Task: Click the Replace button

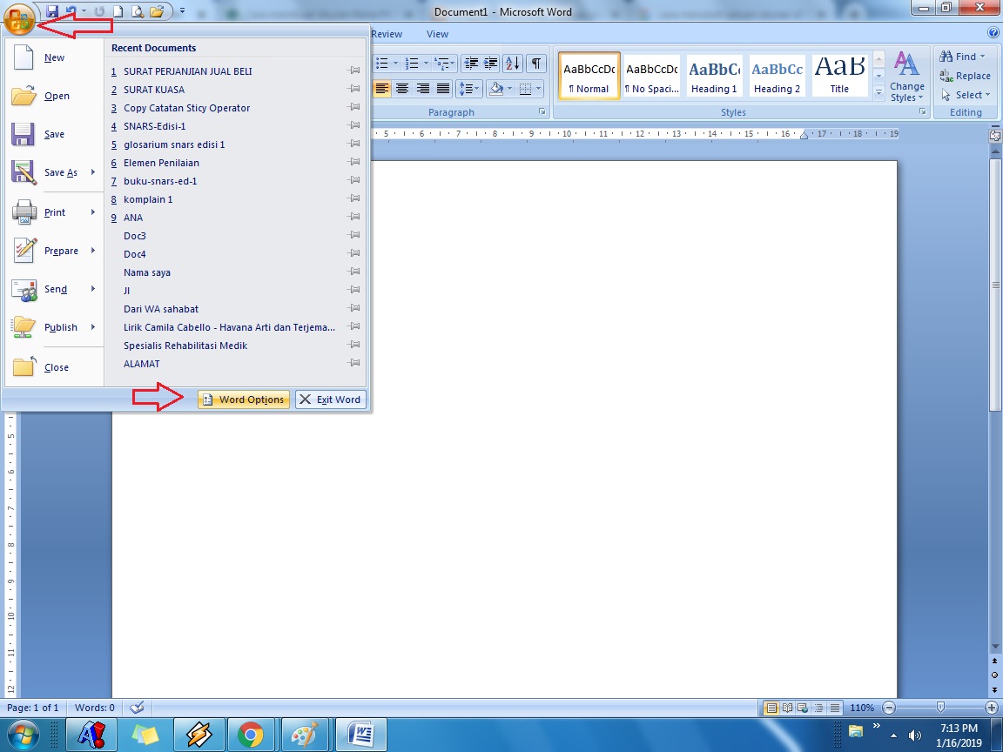Action: coord(966,76)
